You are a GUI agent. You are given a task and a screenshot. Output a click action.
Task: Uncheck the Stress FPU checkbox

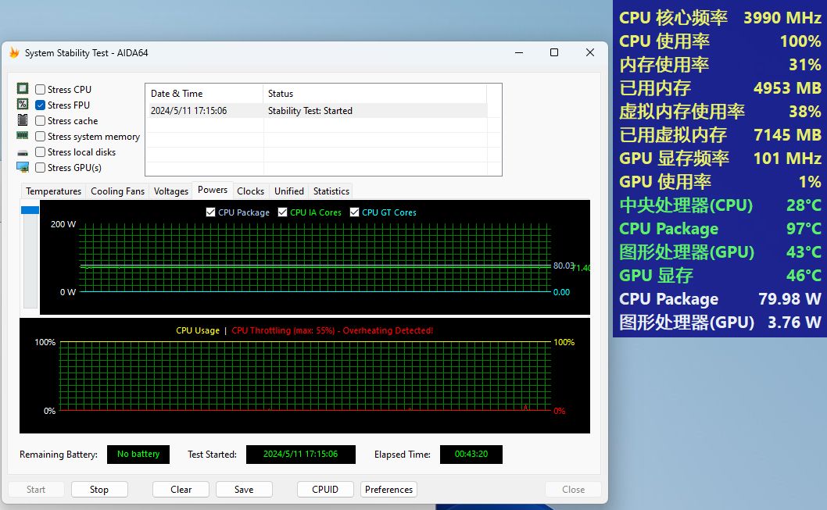click(x=40, y=105)
